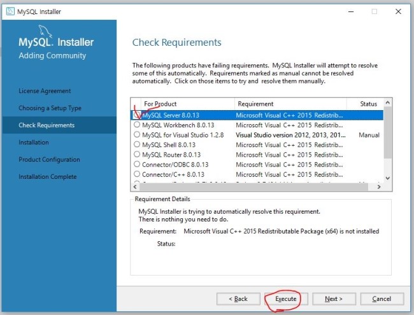Select MySQL Router 8.0.13 radio button
Screen dimensions: 414x315
click(x=137, y=155)
